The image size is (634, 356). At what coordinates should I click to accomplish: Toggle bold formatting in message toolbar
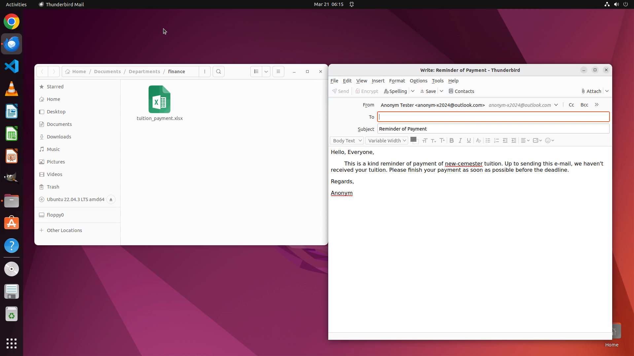pyautogui.click(x=451, y=140)
